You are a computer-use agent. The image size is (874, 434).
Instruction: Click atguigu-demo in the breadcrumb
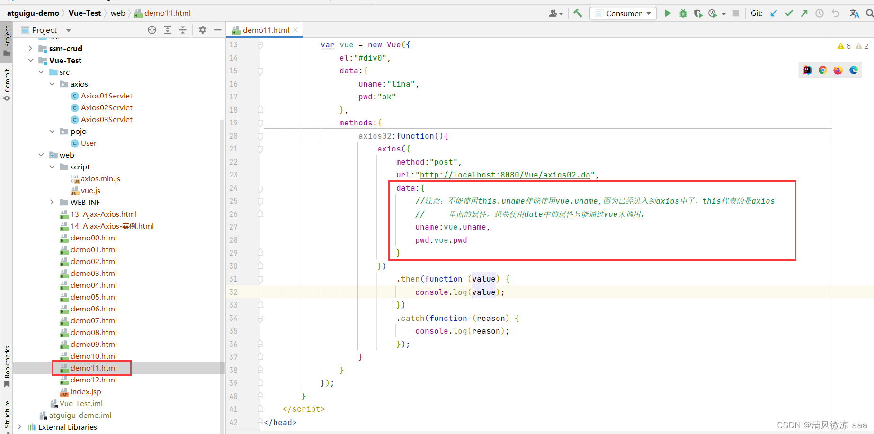pos(33,13)
